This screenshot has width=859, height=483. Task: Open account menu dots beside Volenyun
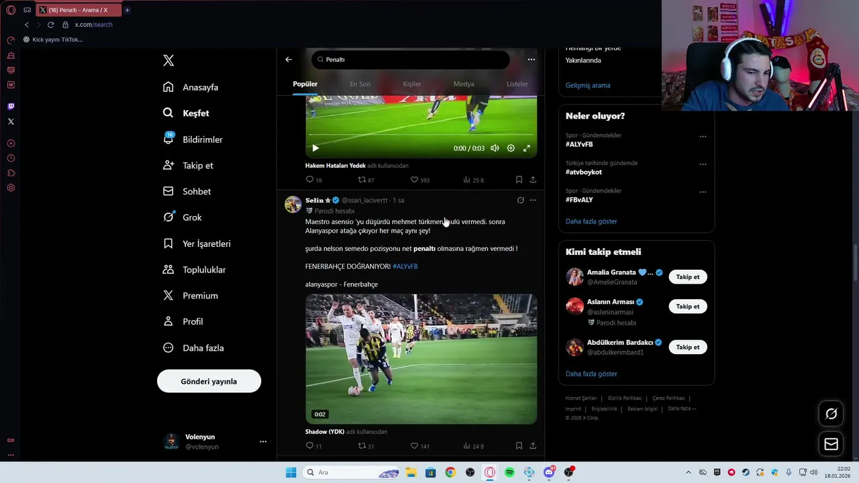[x=263, y=441]
